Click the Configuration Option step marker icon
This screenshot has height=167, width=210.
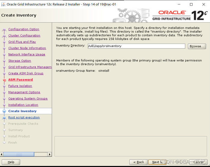pos(4,29)
